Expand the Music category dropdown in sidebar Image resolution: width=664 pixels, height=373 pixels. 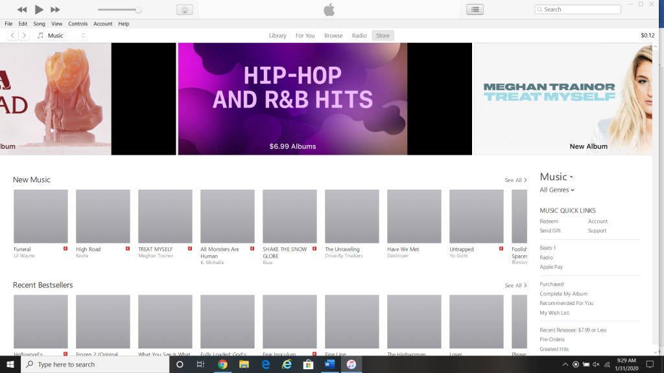556,177
